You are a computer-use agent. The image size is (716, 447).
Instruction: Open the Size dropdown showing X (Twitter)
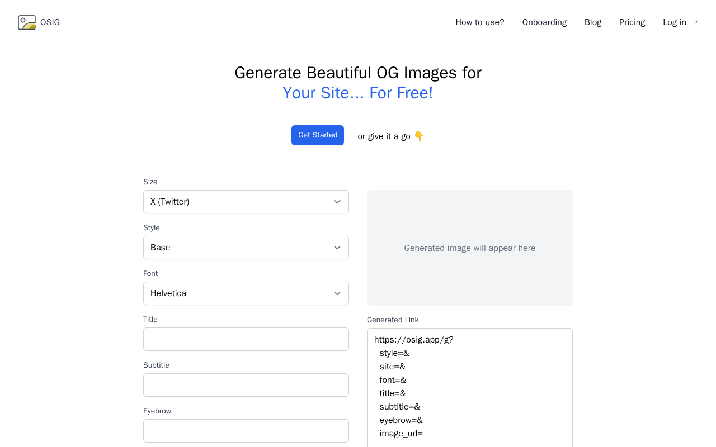click(x=246, y=202)
